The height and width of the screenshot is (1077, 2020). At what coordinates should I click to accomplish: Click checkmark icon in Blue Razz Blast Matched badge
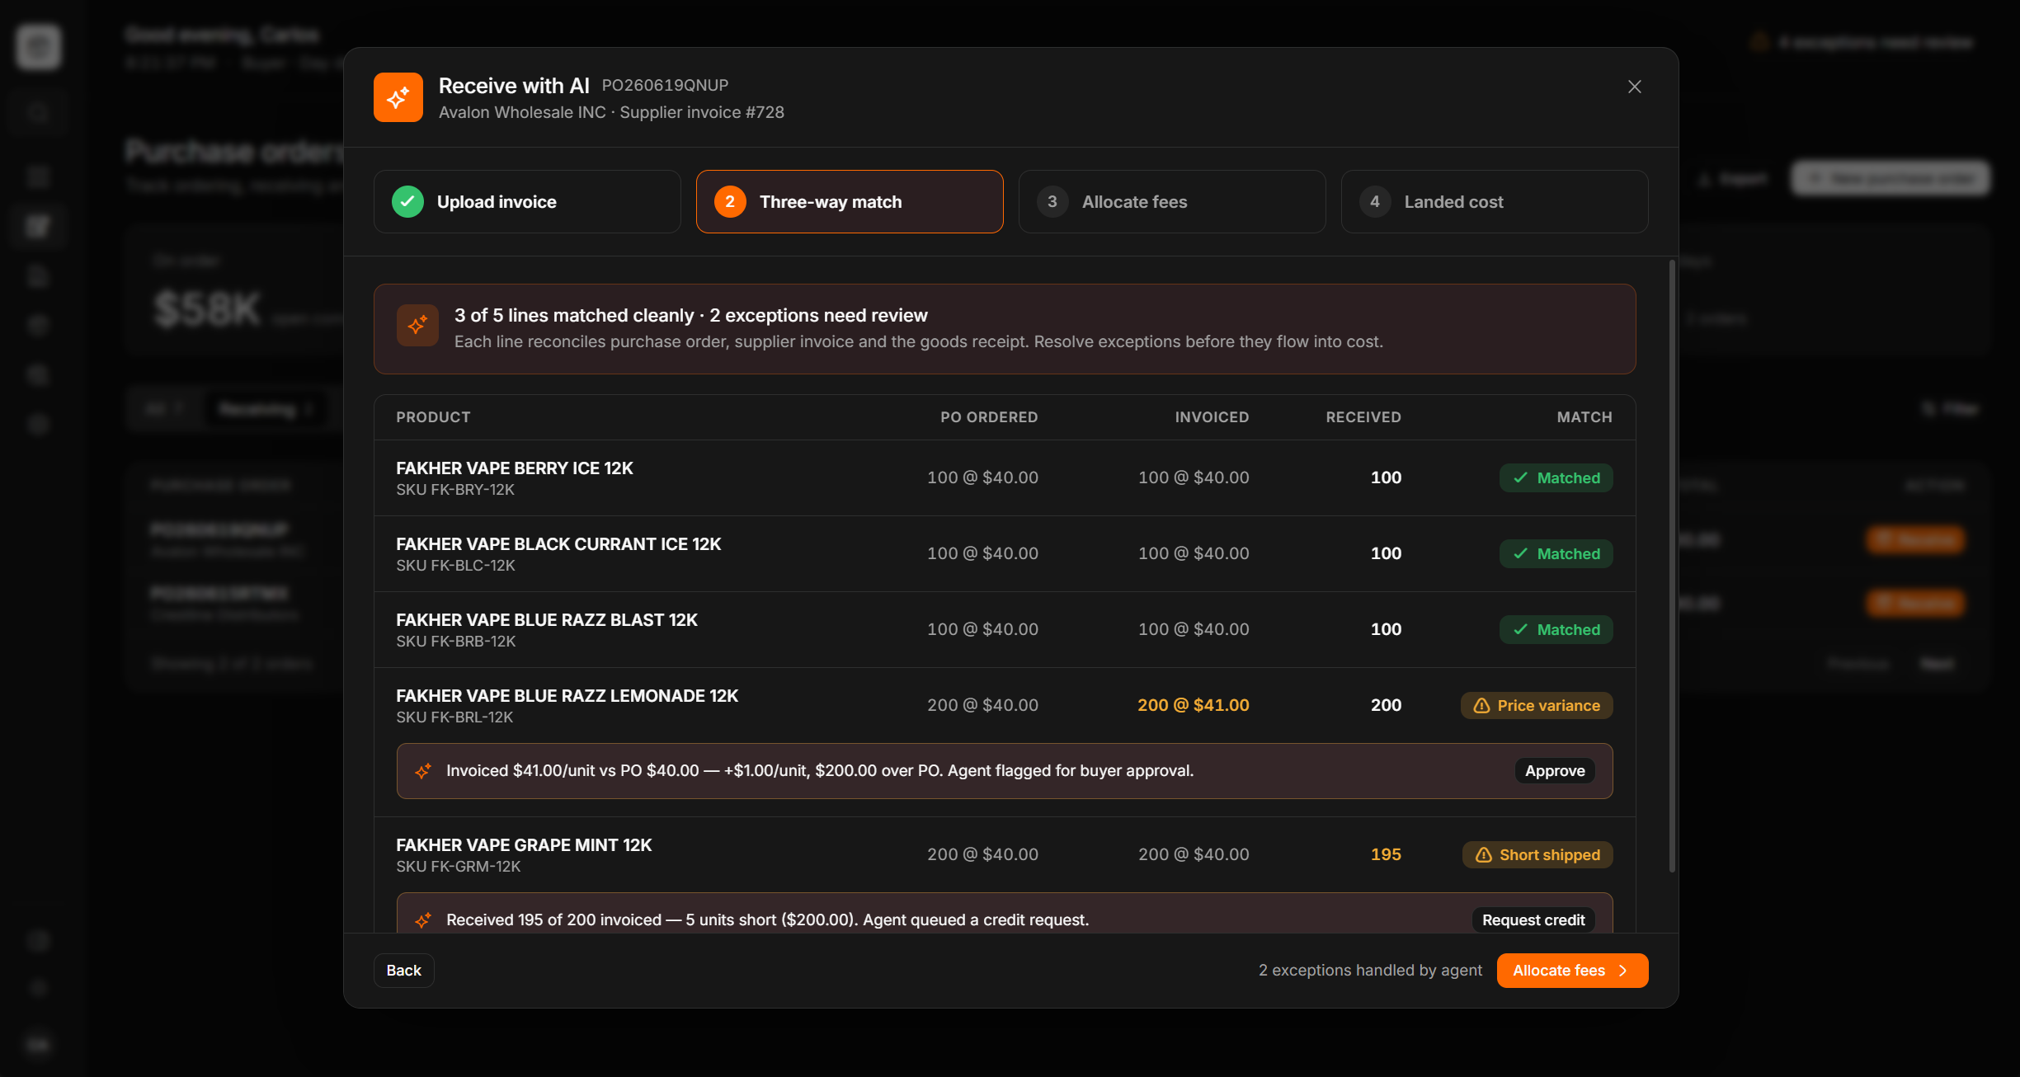point(1520,630)
